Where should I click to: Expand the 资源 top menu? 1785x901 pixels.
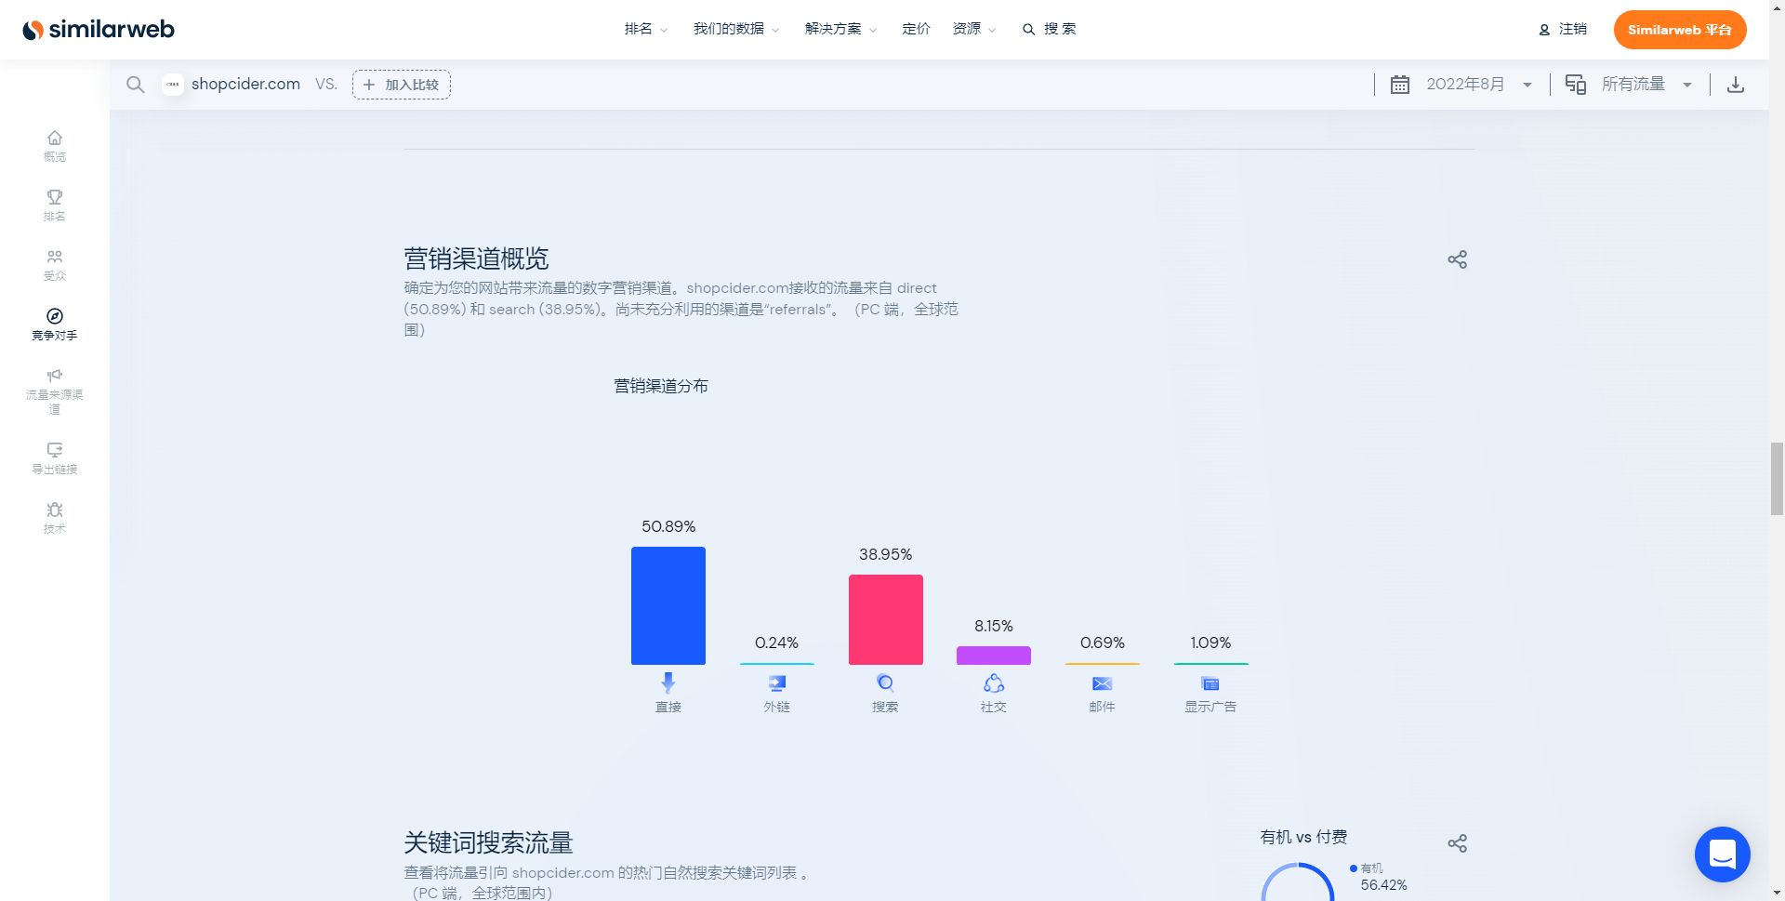click(x=973, y=29)
